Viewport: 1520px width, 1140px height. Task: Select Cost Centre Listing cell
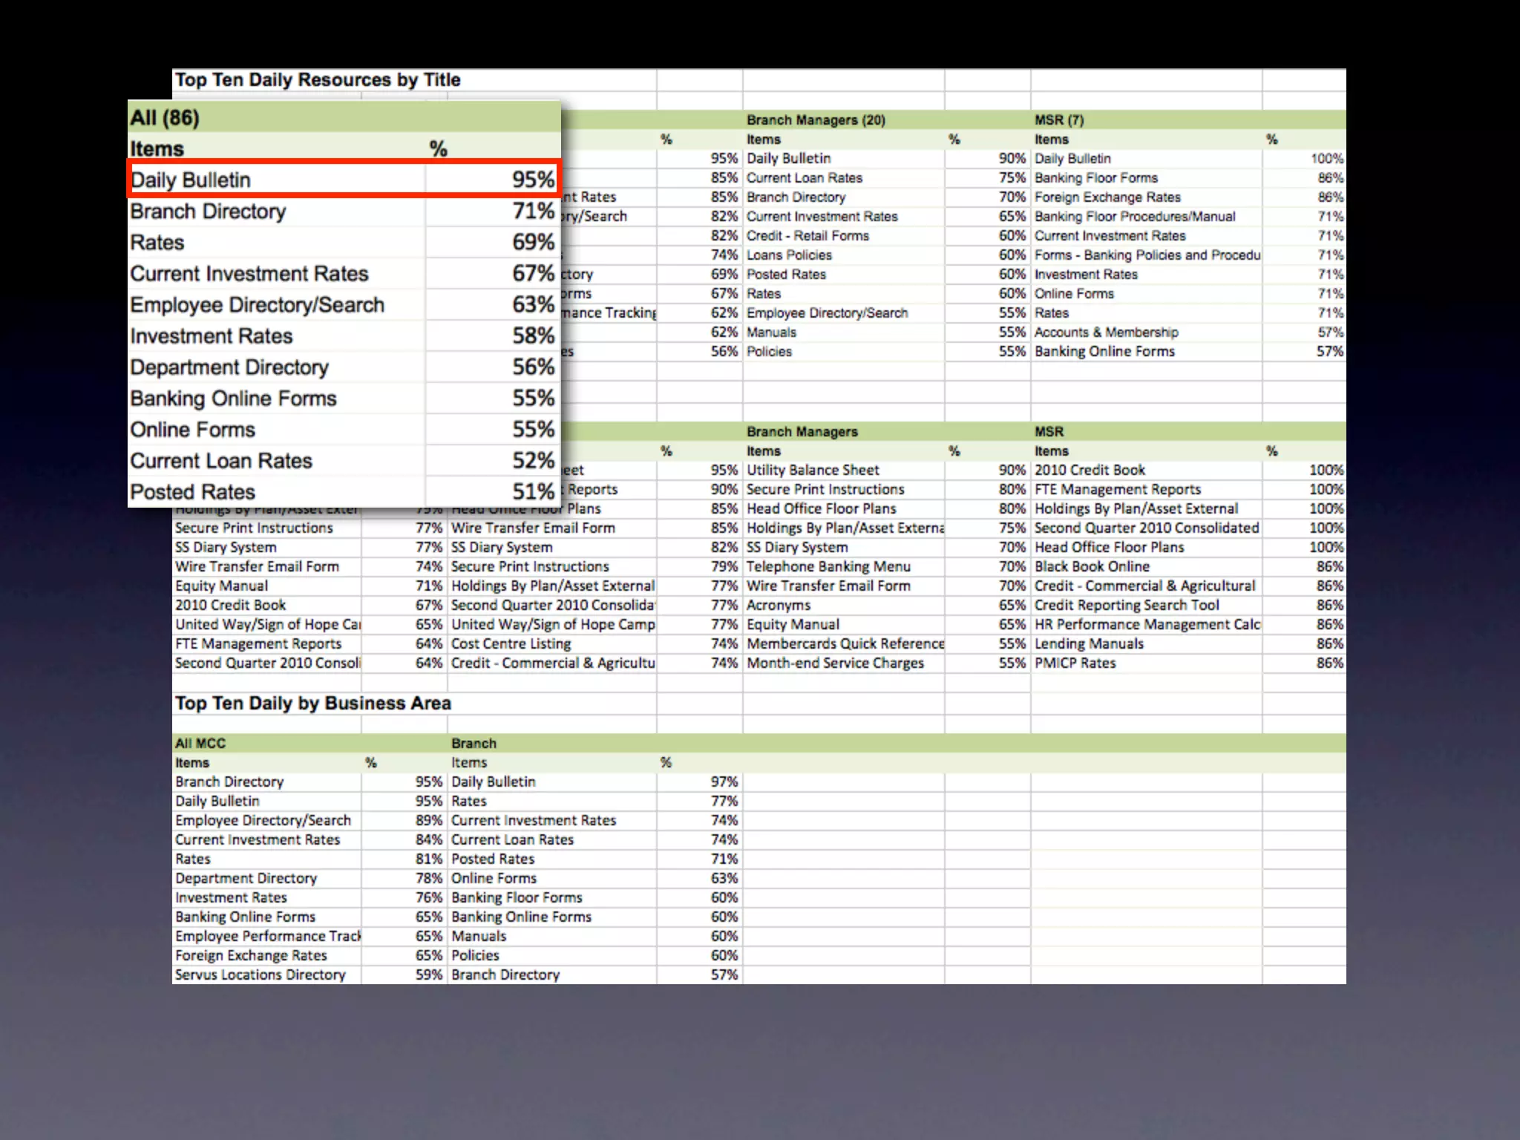pos(511,644)
